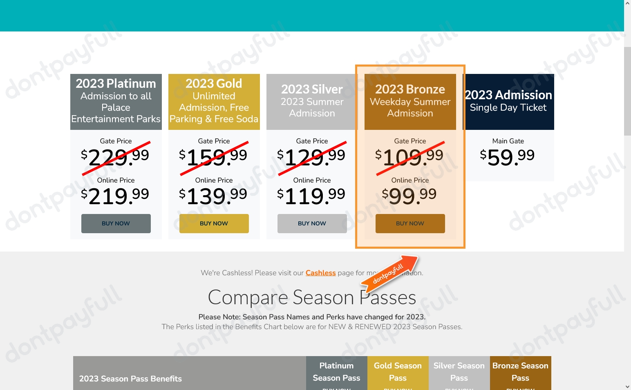This screenshot has height=390, width=631.
Task: Open the Cashless page link
Action: coord(320,273)
